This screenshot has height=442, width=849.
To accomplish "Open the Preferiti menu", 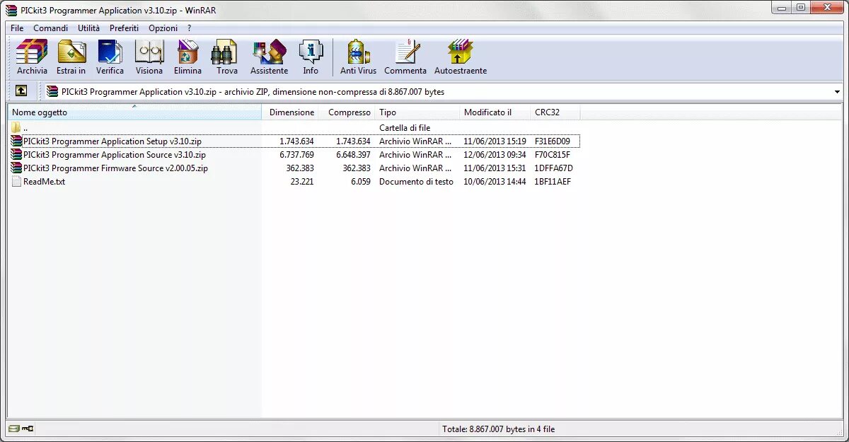I will click(124, 28).
